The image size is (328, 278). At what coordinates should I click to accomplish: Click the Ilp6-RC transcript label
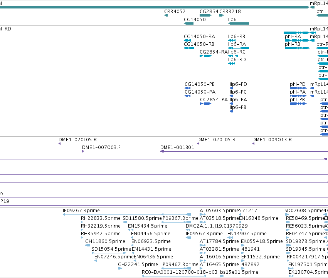click(x=237, y=52)
